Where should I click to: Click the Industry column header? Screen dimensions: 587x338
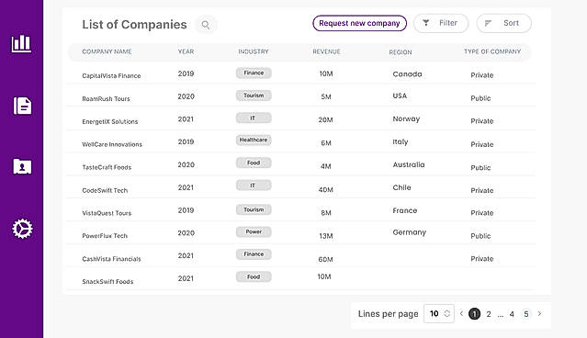coord(254,51)
